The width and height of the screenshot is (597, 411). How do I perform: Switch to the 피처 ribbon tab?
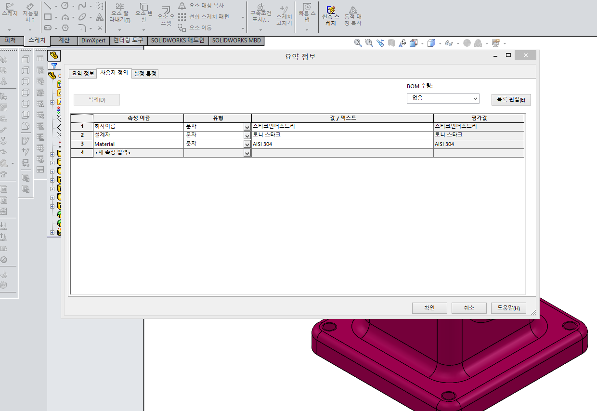point(11,41)
